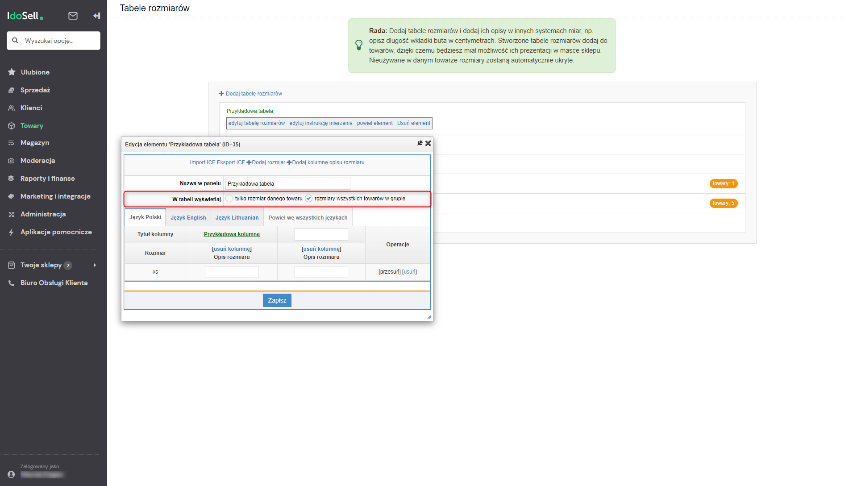Viewport: 857px width, 486px height.
Task: Focus the 'Nazwa w panelu' input field
Action: [287, 183]
